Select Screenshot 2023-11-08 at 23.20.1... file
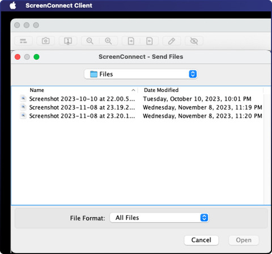This screenshot has width=272, height=254. click(x=82, y=116)
